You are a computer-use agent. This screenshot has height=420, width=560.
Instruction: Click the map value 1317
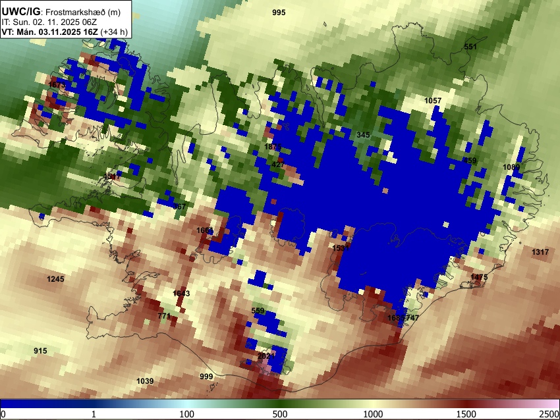pos(540,252)
